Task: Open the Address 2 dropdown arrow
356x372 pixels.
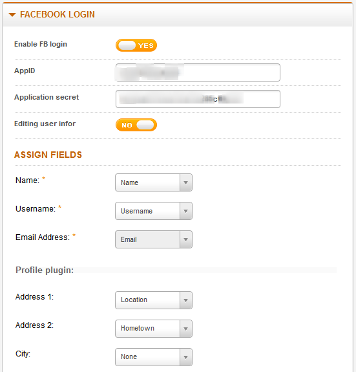Action: pos(186,329)
